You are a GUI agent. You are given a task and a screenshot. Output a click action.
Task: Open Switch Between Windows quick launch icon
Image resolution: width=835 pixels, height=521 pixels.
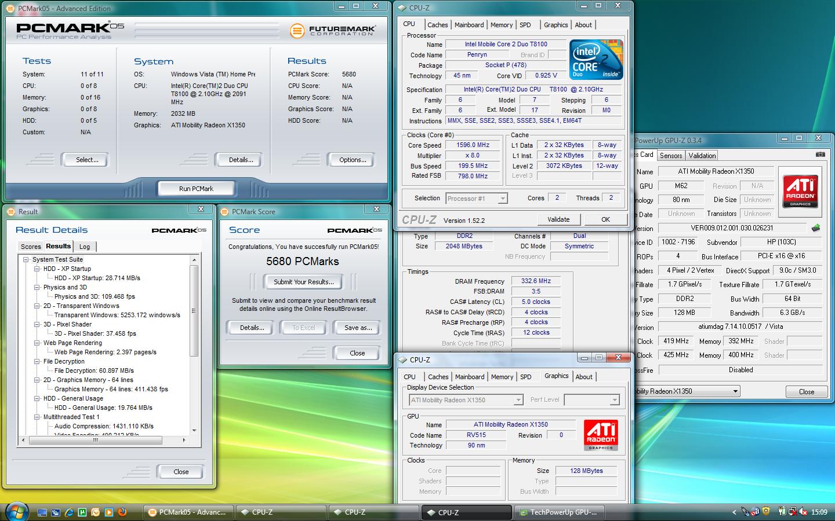(56, 512)
